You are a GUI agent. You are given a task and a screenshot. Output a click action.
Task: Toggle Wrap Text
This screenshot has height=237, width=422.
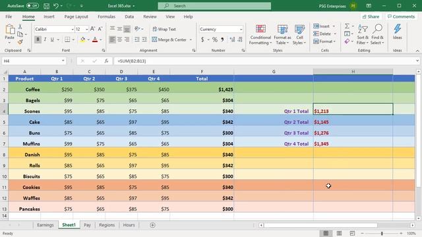[x=164, y=29]
